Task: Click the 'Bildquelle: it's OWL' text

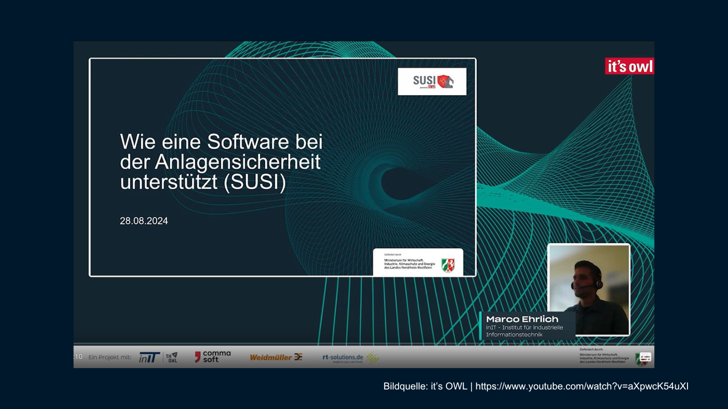Action: (x=425, y=386)
